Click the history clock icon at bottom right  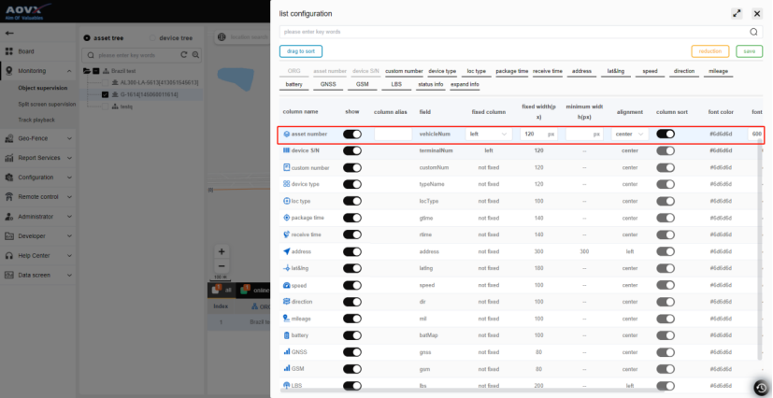click(x=761, y=387)
